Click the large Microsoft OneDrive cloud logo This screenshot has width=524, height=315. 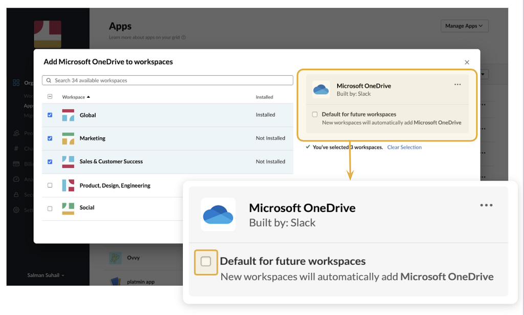218,214
